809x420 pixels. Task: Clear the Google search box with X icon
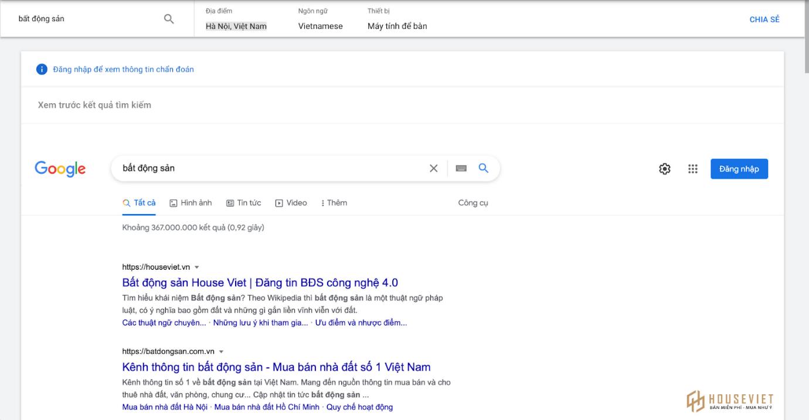434,168
